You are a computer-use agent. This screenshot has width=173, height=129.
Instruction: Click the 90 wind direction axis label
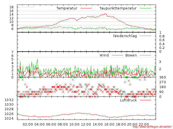(x=161, y=92)
